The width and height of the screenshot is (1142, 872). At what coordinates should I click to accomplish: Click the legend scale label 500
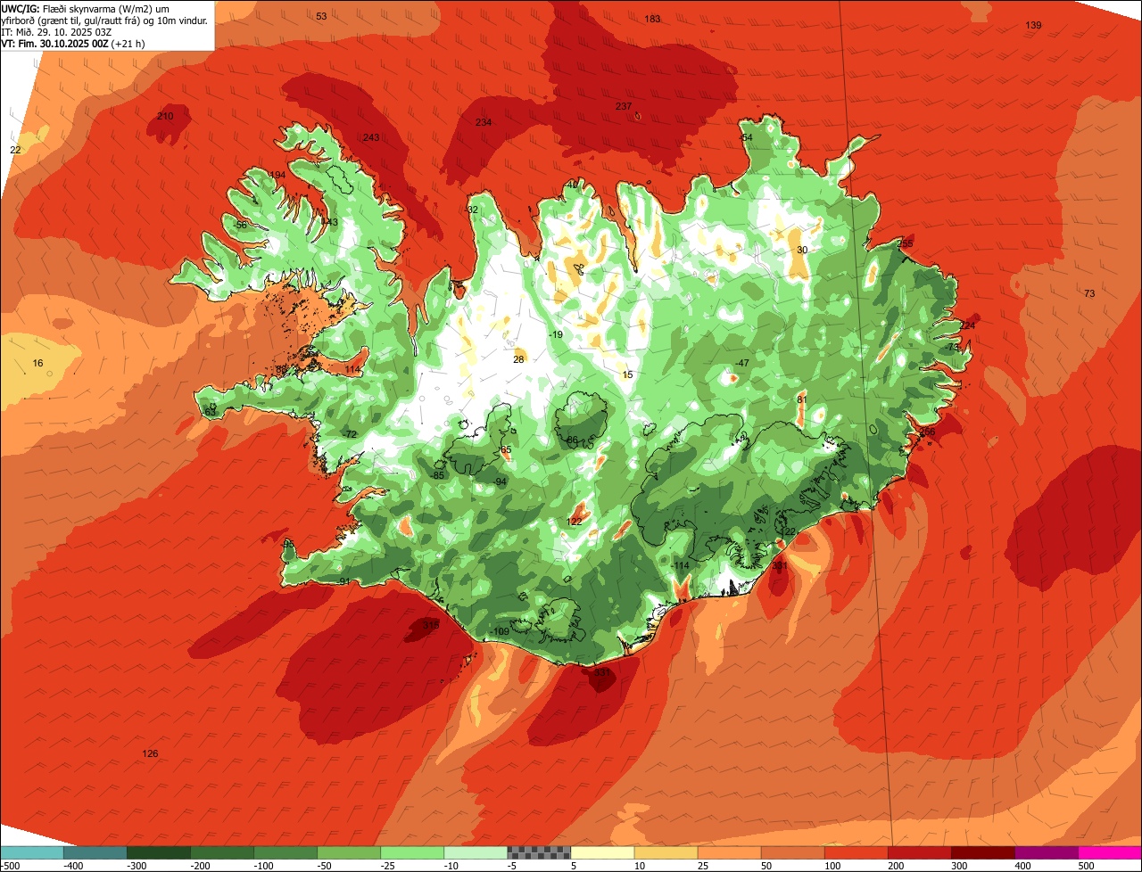point(1086,865)
